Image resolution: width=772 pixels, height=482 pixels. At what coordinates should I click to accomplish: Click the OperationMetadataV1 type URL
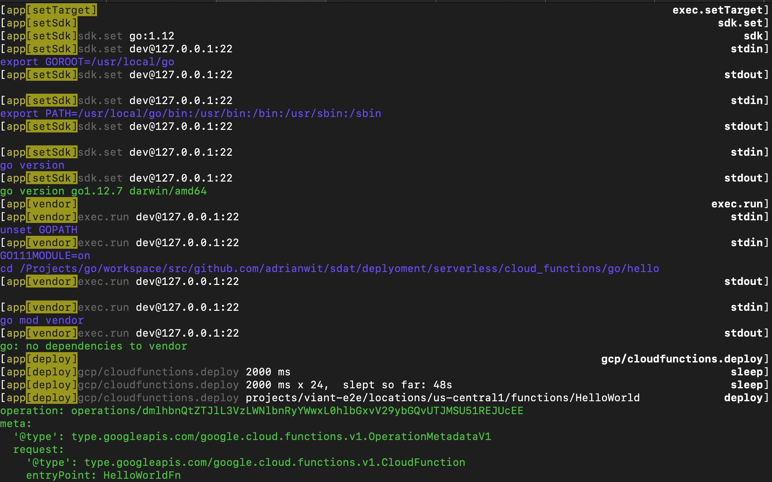tap(281, 436)
